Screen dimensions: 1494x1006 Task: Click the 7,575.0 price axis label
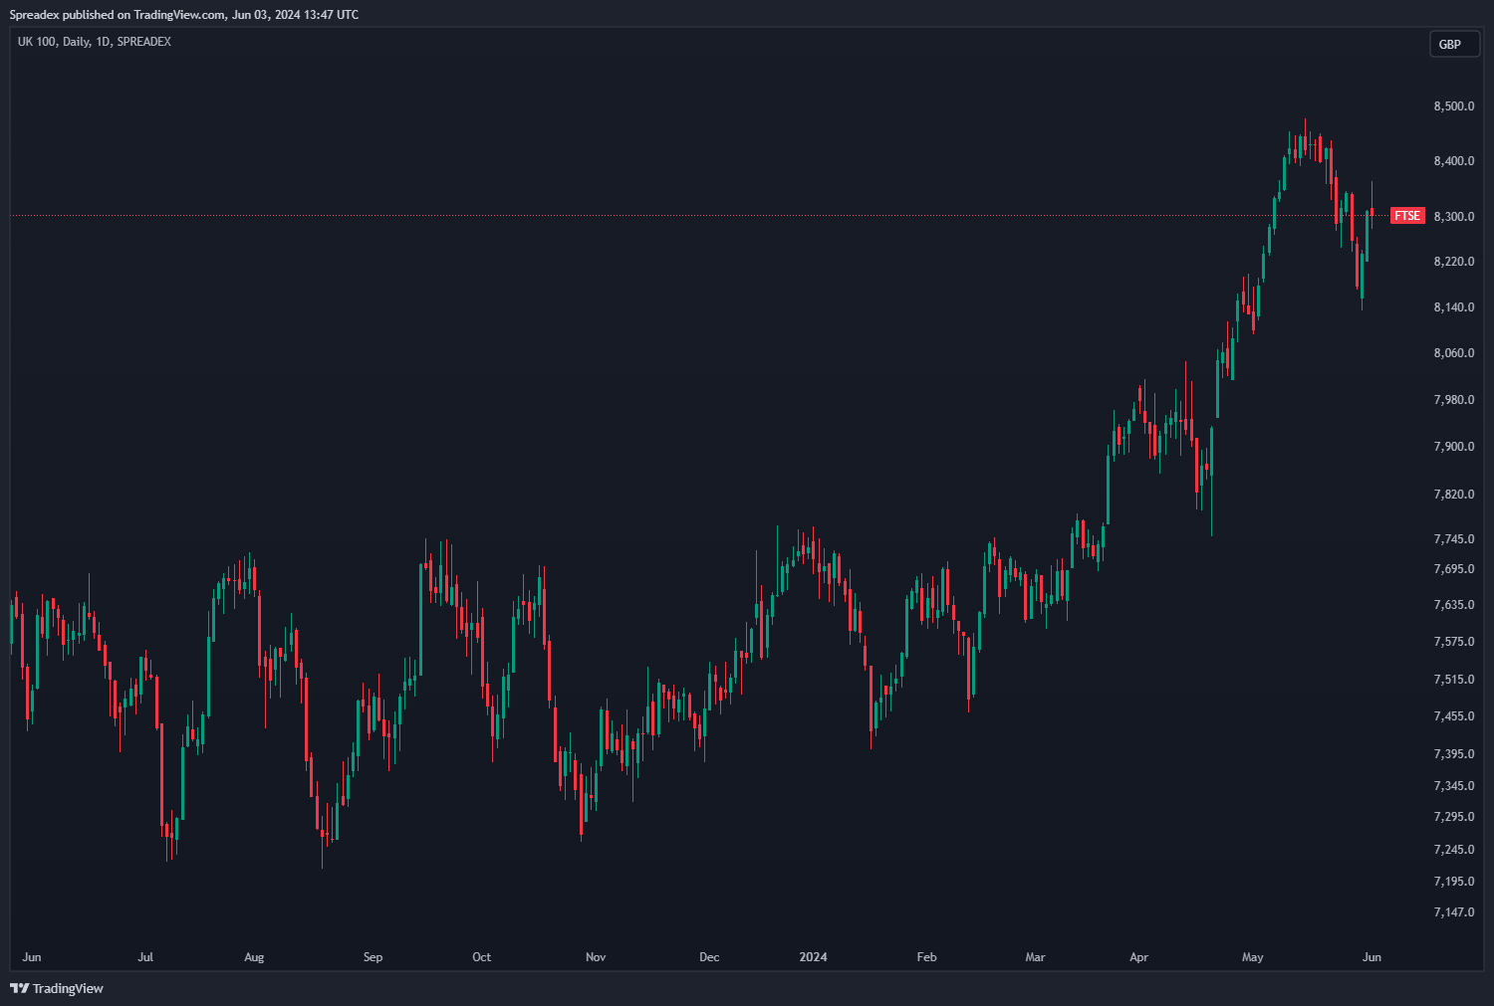(x=1454, y=642)
